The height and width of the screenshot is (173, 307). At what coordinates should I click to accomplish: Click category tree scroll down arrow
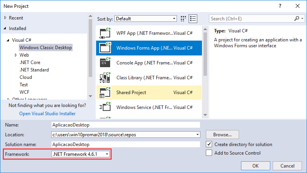tap(90, 96)
